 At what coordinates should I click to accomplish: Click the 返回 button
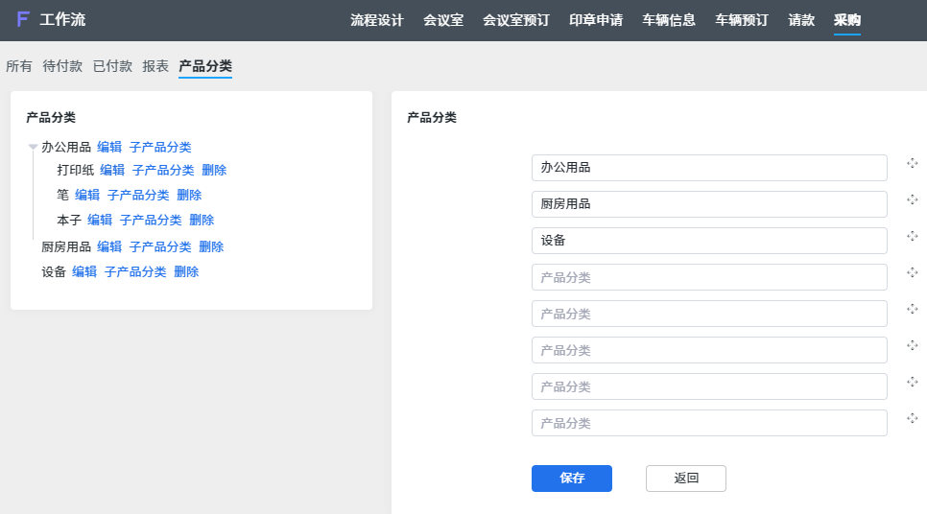(x=686, y=478)
